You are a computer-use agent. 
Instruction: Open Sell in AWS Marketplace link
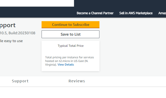click(x=136, y=13)
